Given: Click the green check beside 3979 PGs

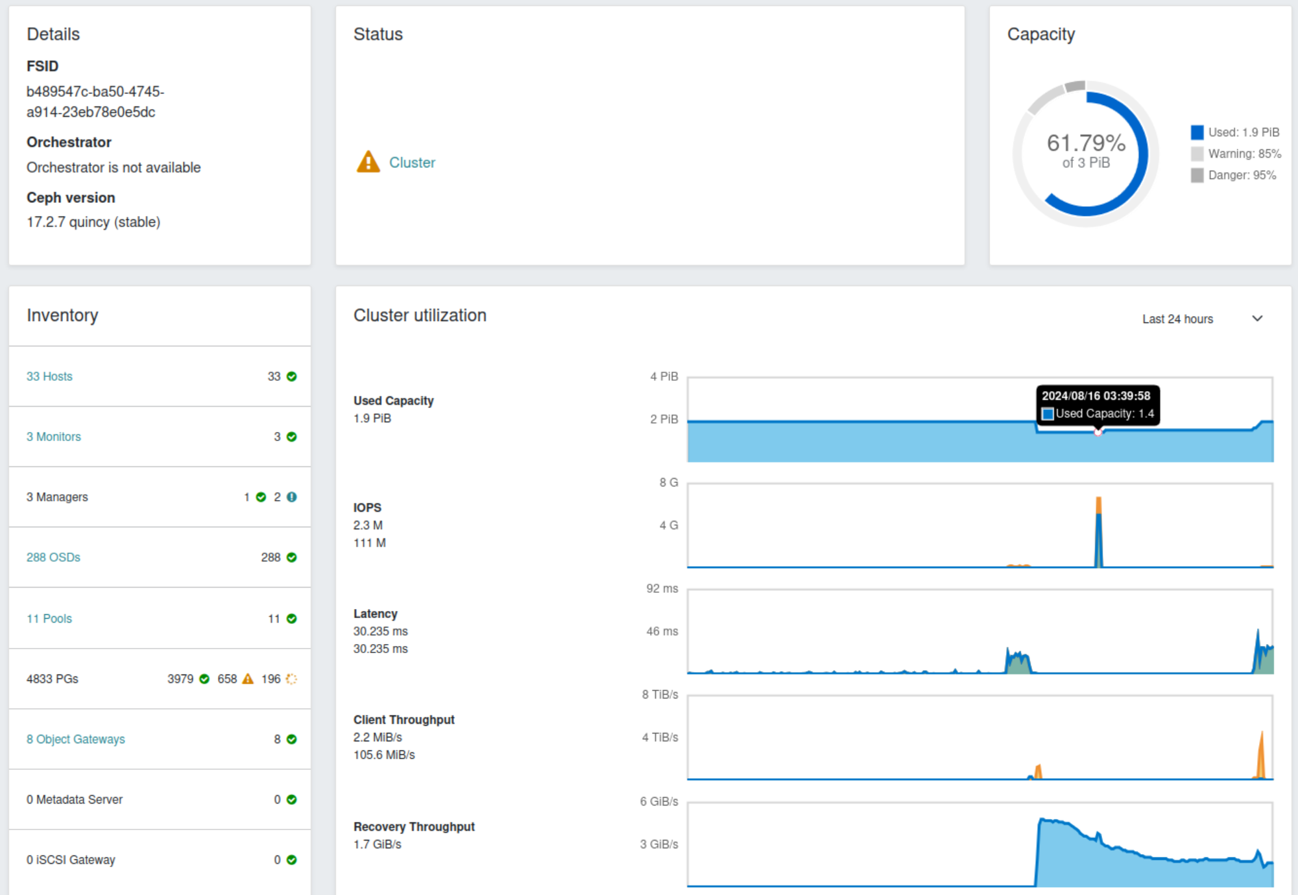Looking at the screenshot, I should [x=204, y=678].
